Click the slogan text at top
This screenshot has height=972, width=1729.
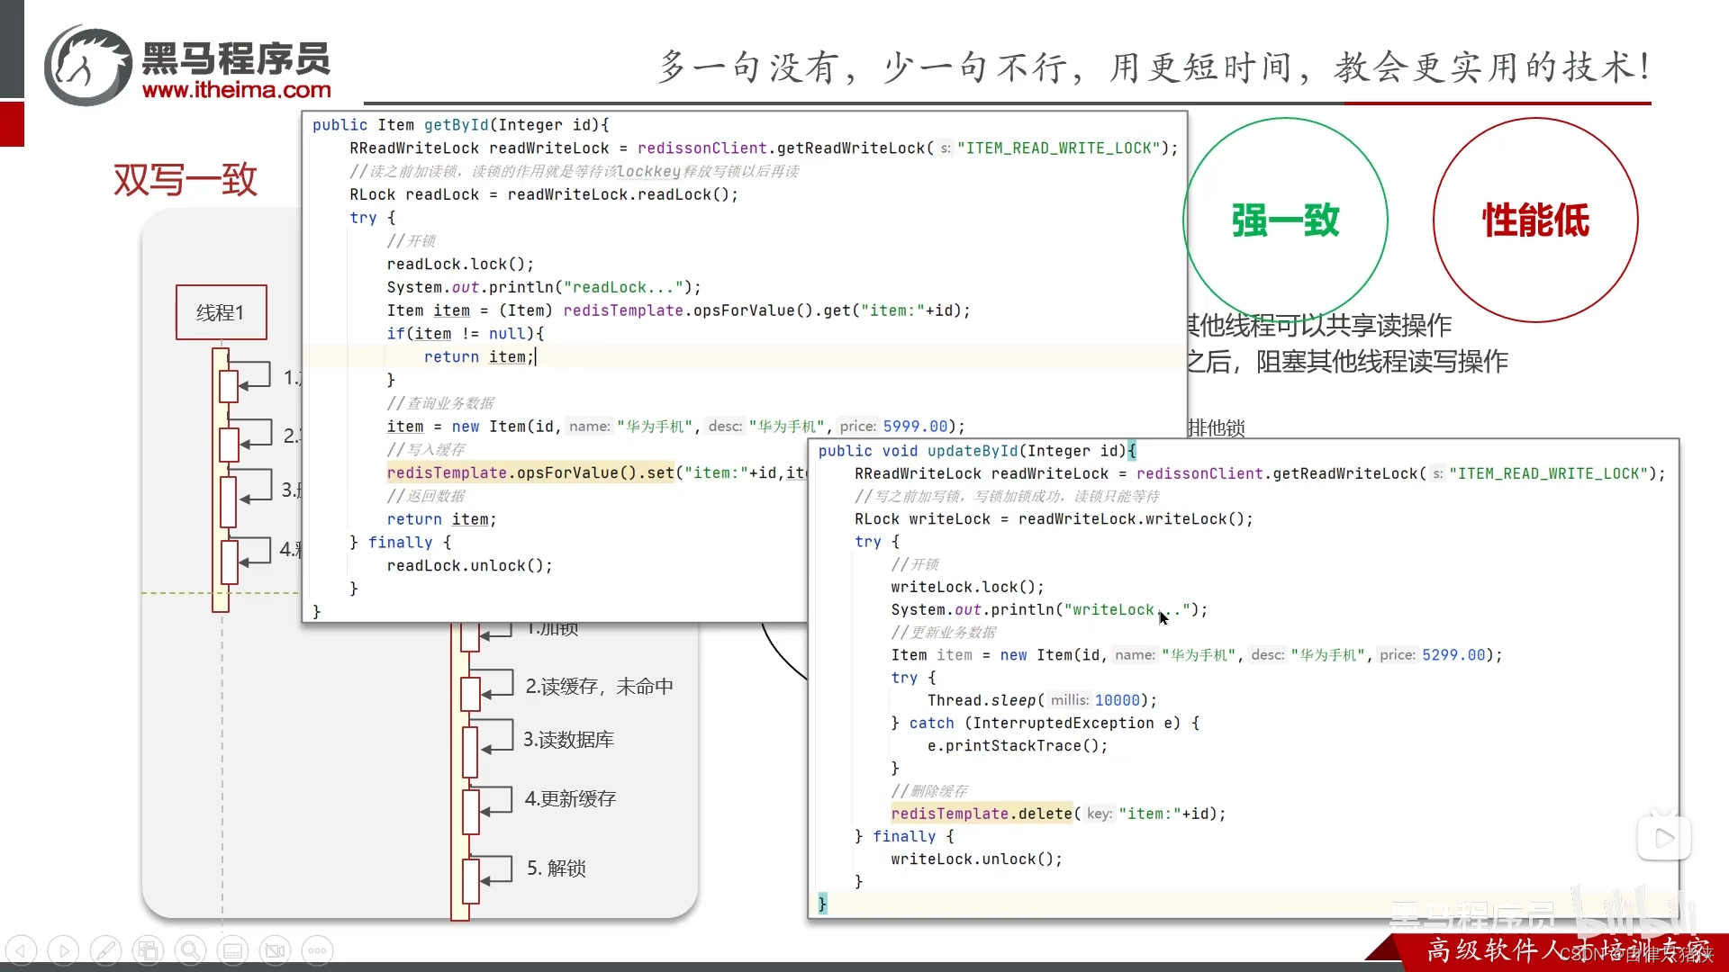tap(1155, 67)
